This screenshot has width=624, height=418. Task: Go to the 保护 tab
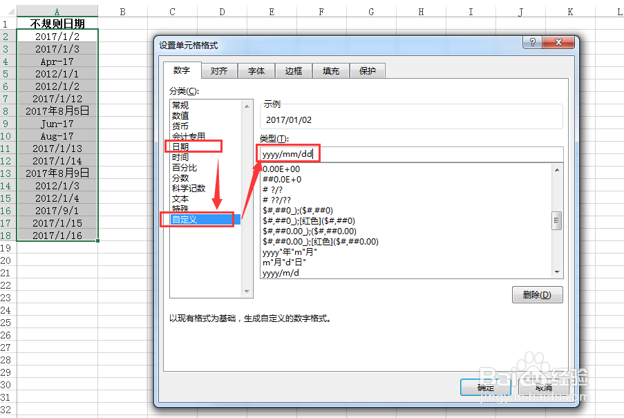tap(368, 71)
